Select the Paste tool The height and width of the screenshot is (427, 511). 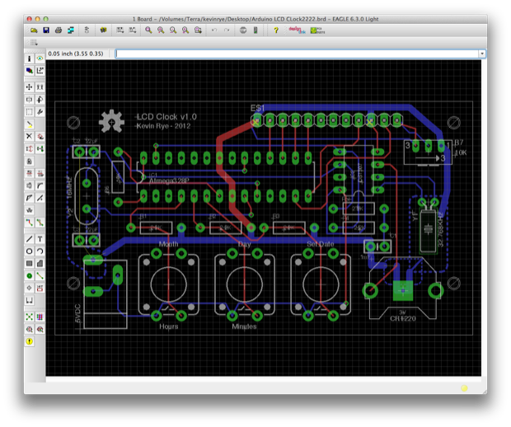click(30, 124)
